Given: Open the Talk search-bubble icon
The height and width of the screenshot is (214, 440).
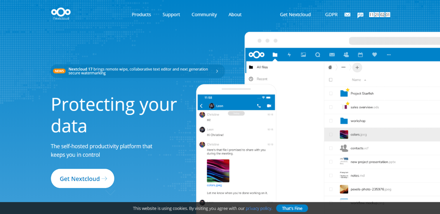Looking at the screenshot, I should point(317,55).
